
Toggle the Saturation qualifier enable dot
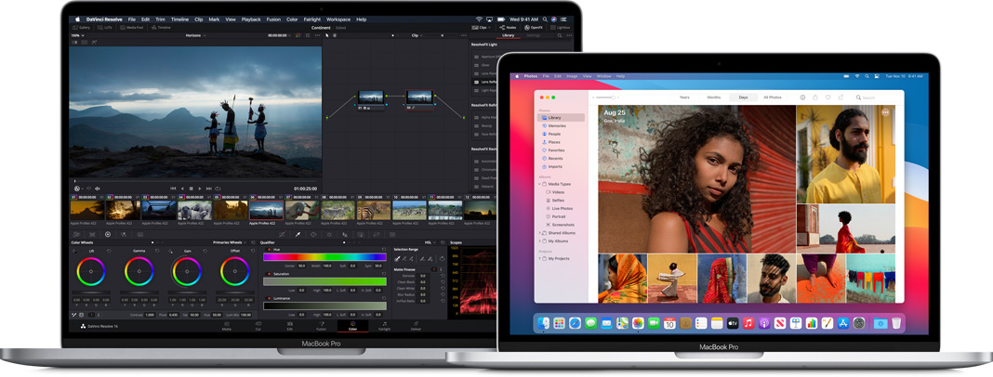[268, 274]
